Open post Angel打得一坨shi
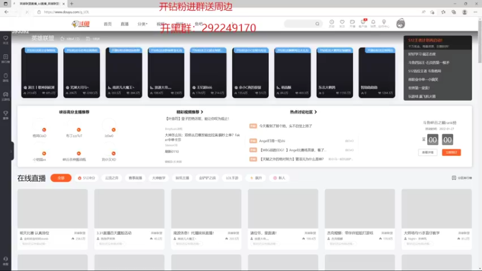Viewport: 482px width, 271px height. [272, 141]
